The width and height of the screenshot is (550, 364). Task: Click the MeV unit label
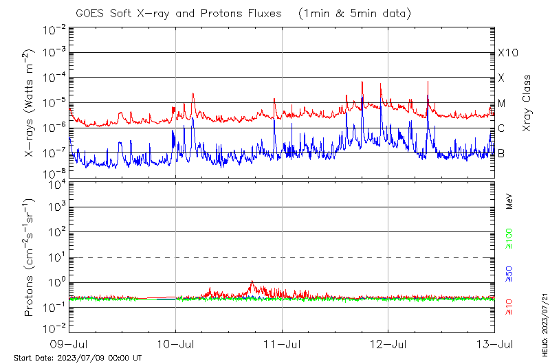click(509, 202)
